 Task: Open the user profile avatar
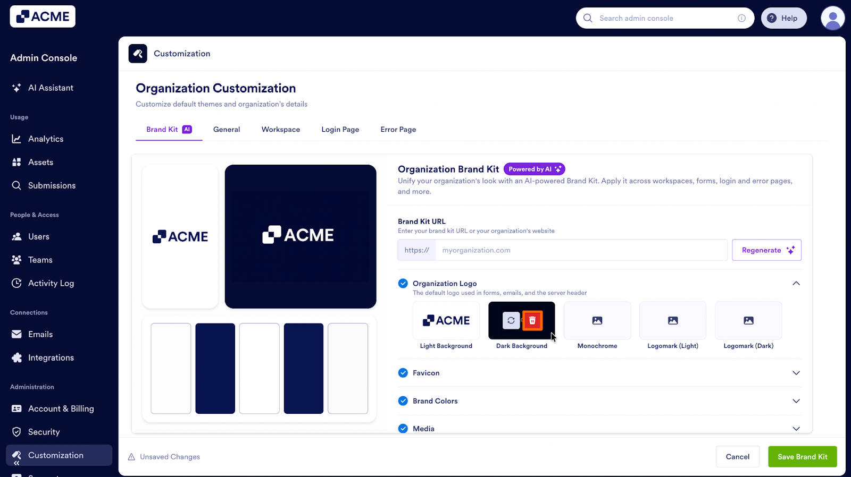click(x=833, y=18)
